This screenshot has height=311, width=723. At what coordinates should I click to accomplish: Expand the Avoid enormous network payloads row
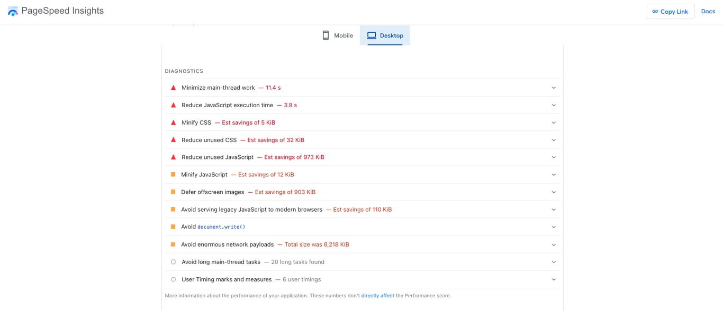(554, 244)
